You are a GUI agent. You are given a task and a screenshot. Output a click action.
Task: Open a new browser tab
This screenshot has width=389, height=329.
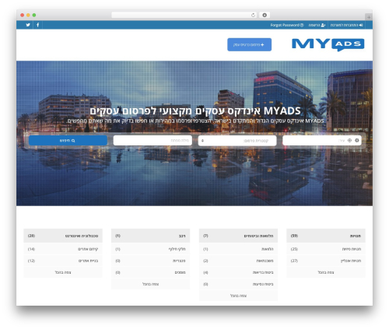369,17
